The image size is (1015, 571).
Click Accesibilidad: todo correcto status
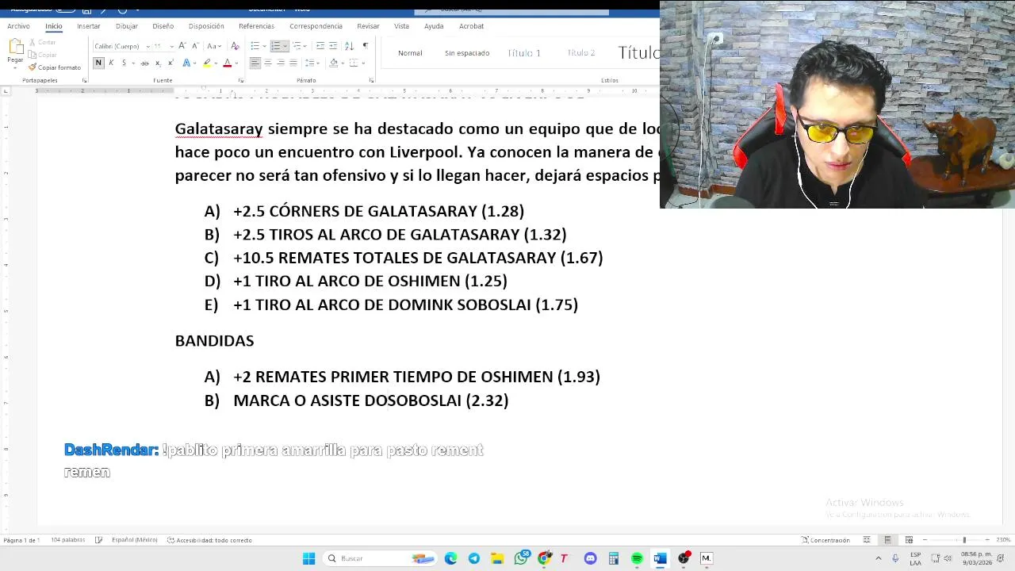209,540
